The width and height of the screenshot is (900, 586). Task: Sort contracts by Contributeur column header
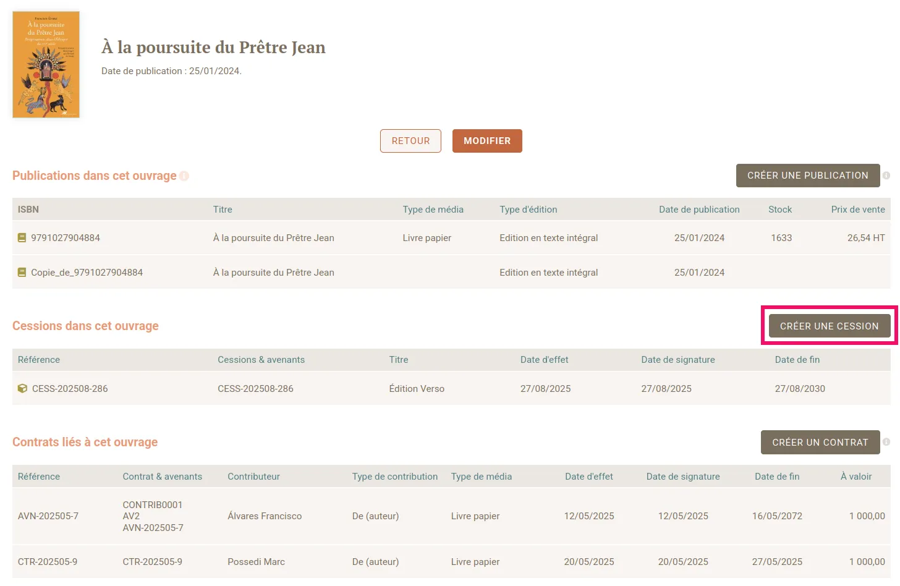[253, 477]
